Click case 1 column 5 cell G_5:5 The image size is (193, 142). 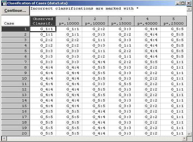pos(174,29)
